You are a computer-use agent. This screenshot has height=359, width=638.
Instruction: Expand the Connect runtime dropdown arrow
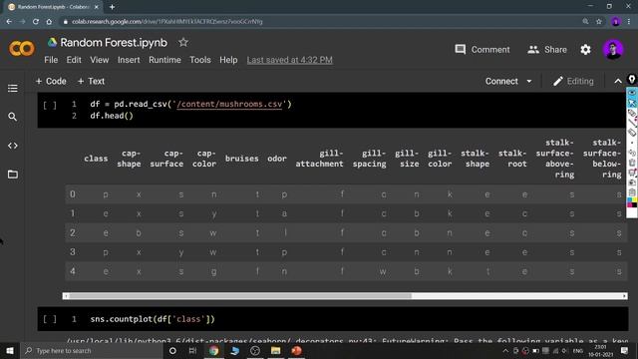tap(529, 82)
